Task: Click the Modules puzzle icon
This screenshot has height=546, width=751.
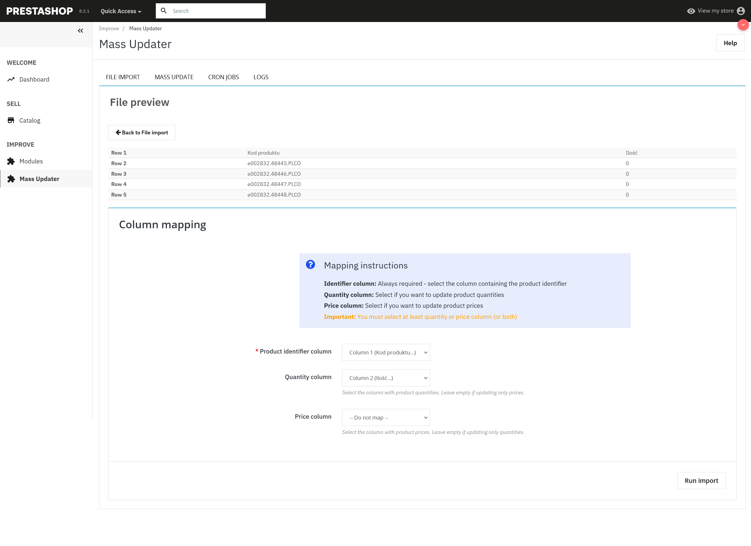Action: pos(11,161)
